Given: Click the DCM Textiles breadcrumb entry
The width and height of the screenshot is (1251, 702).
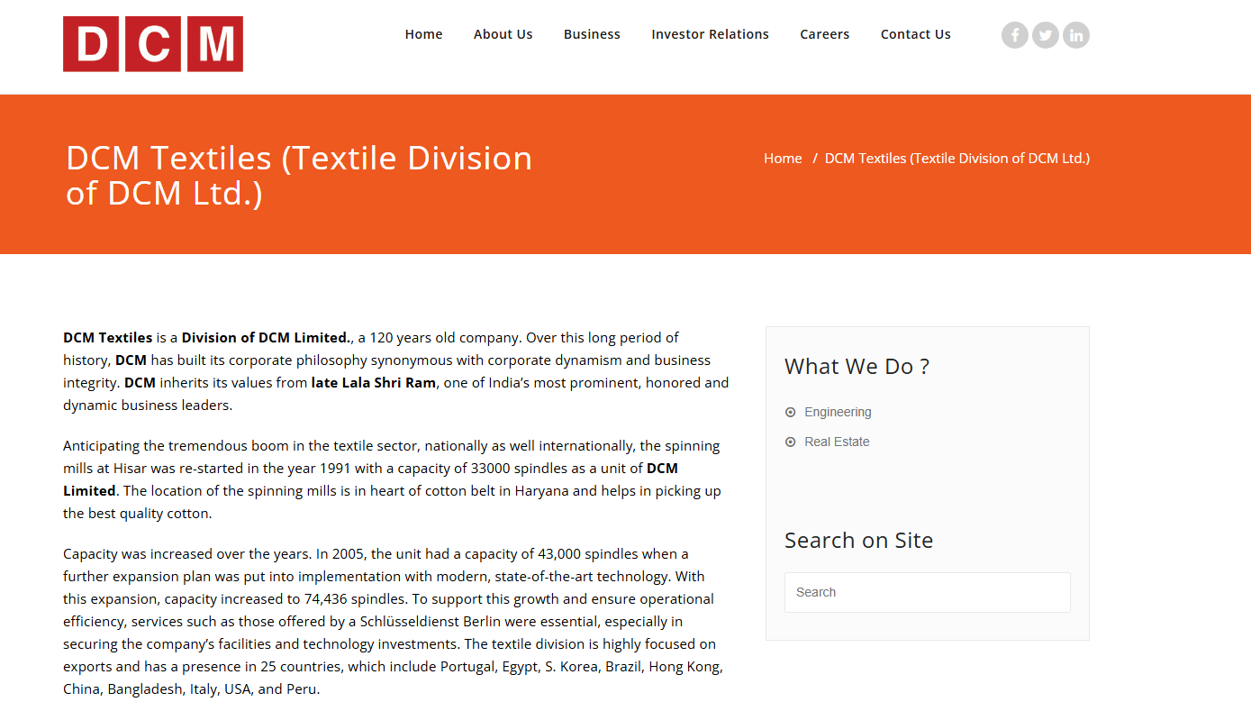Looking at the screenshot, I should pos(956,159).
